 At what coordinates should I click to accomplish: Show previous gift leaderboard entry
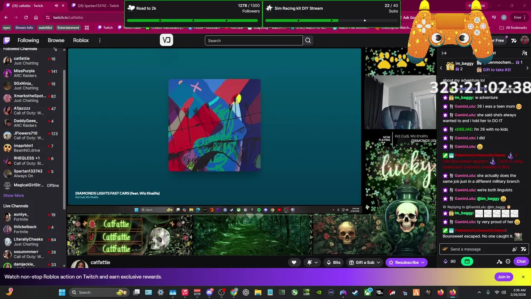coord(441,68)
